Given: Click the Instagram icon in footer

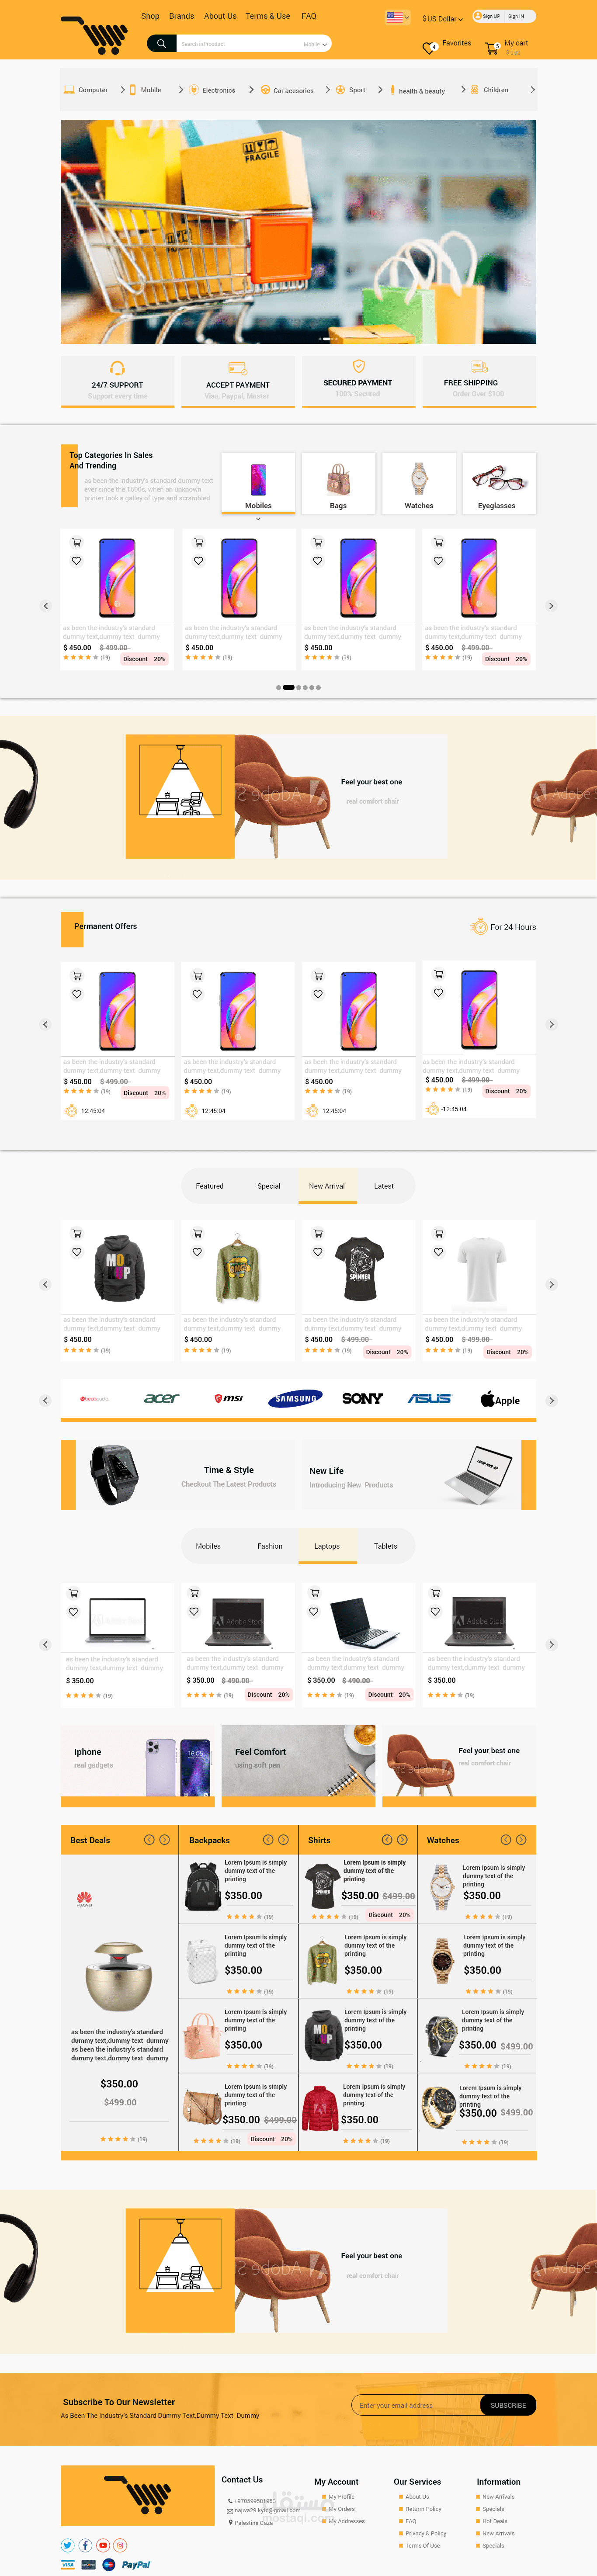Looking at the screenshot, I should (x=120, y=2545).
